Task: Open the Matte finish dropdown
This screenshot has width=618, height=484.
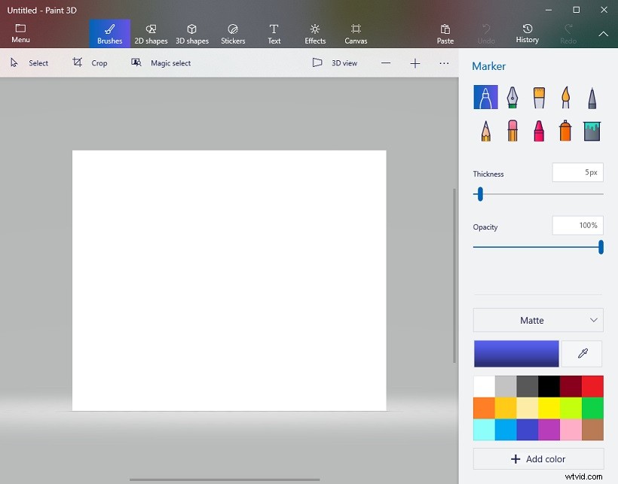Action: click(x=537, y=320)
